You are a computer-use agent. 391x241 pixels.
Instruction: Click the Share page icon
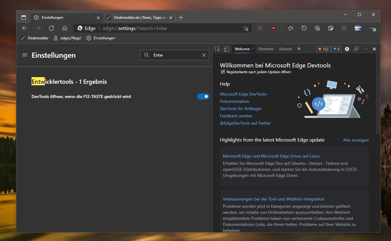click(x=344, y=28)
